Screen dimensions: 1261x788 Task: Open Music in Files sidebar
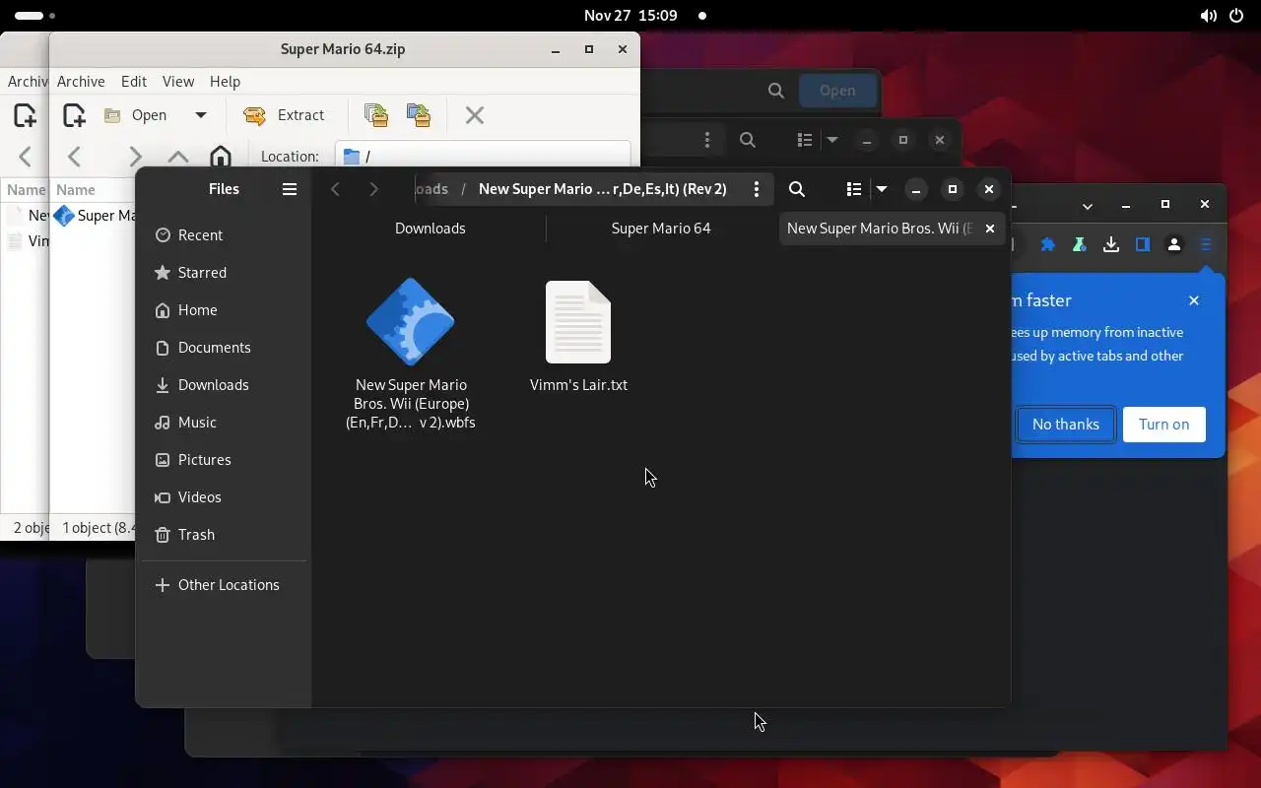(224, 423)
